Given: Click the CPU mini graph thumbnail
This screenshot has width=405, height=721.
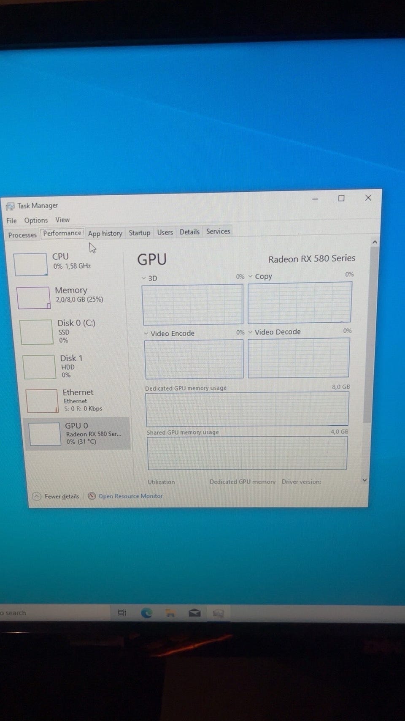Looking at the screenshot, I should [x=30, y=264].
